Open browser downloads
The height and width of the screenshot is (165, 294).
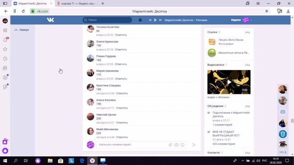pos(288,11)
